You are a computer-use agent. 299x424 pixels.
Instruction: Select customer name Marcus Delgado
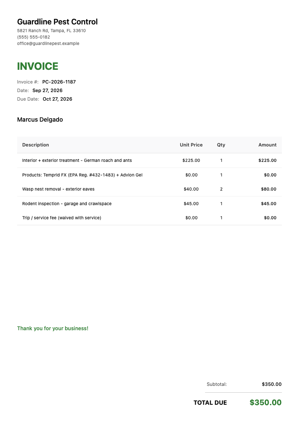click(40, 119)
